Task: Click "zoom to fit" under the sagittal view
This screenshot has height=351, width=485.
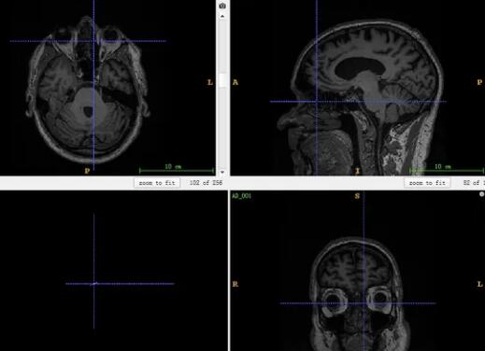Action: click(x=427, y=183)
